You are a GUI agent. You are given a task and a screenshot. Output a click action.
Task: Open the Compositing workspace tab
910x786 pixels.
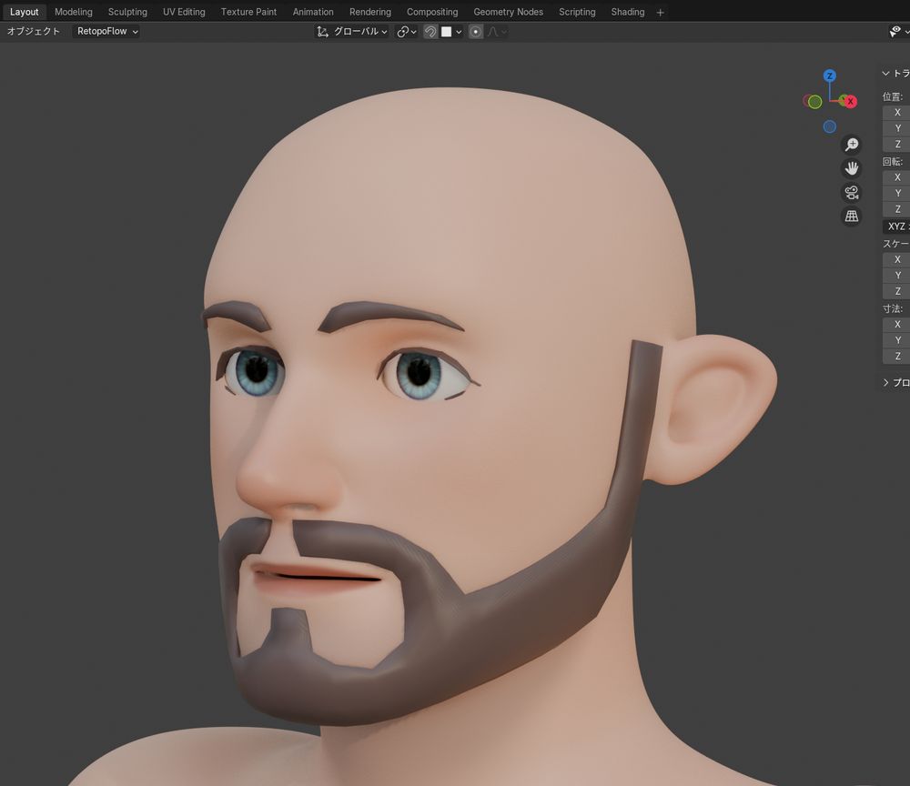(431, 12)
